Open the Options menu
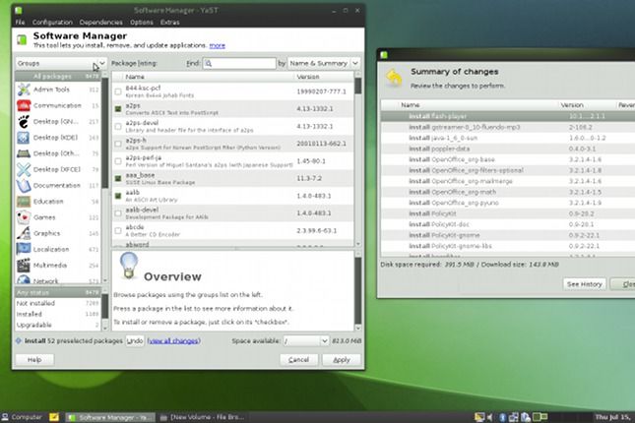 [142, 23]
